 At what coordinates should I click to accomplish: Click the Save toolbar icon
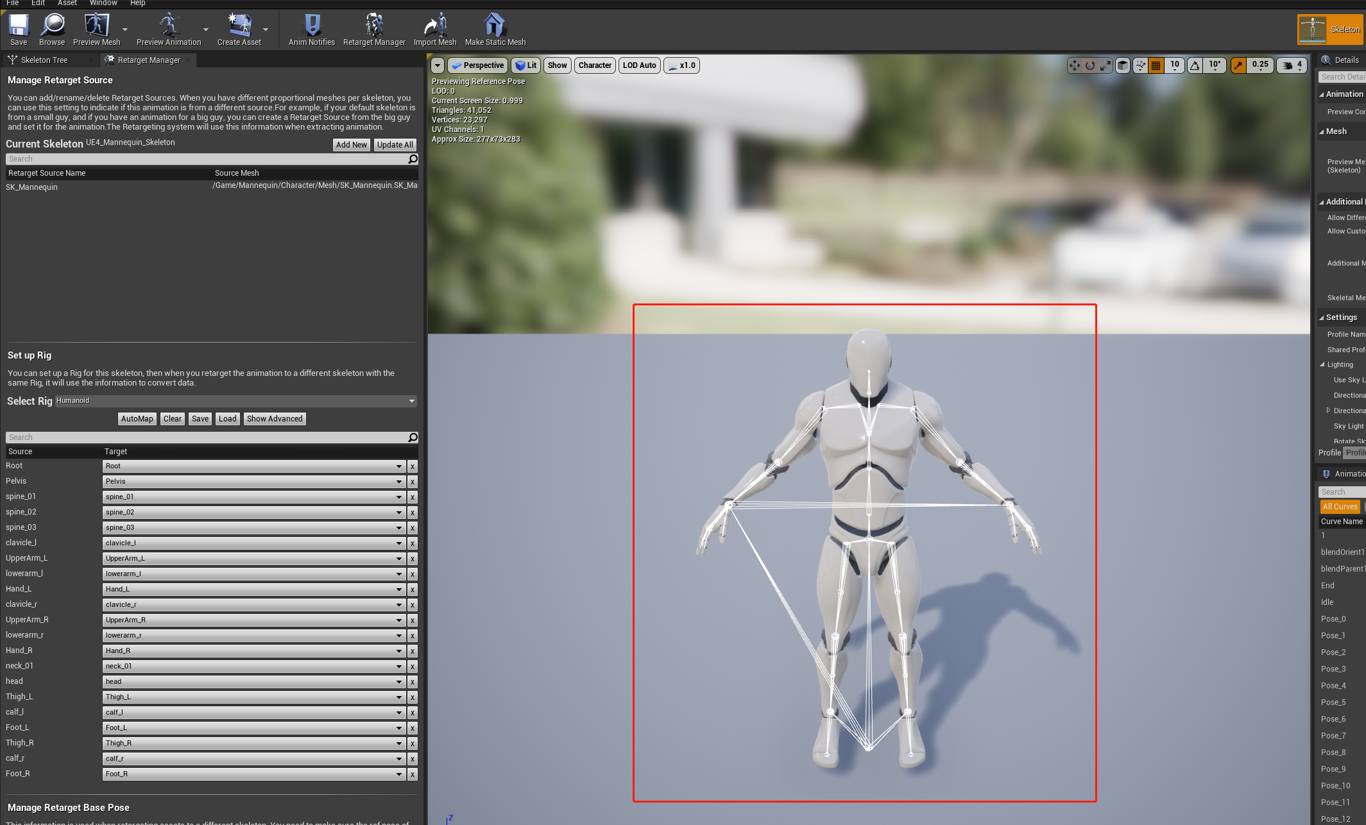pyautogui.click(x=19, y=30)
